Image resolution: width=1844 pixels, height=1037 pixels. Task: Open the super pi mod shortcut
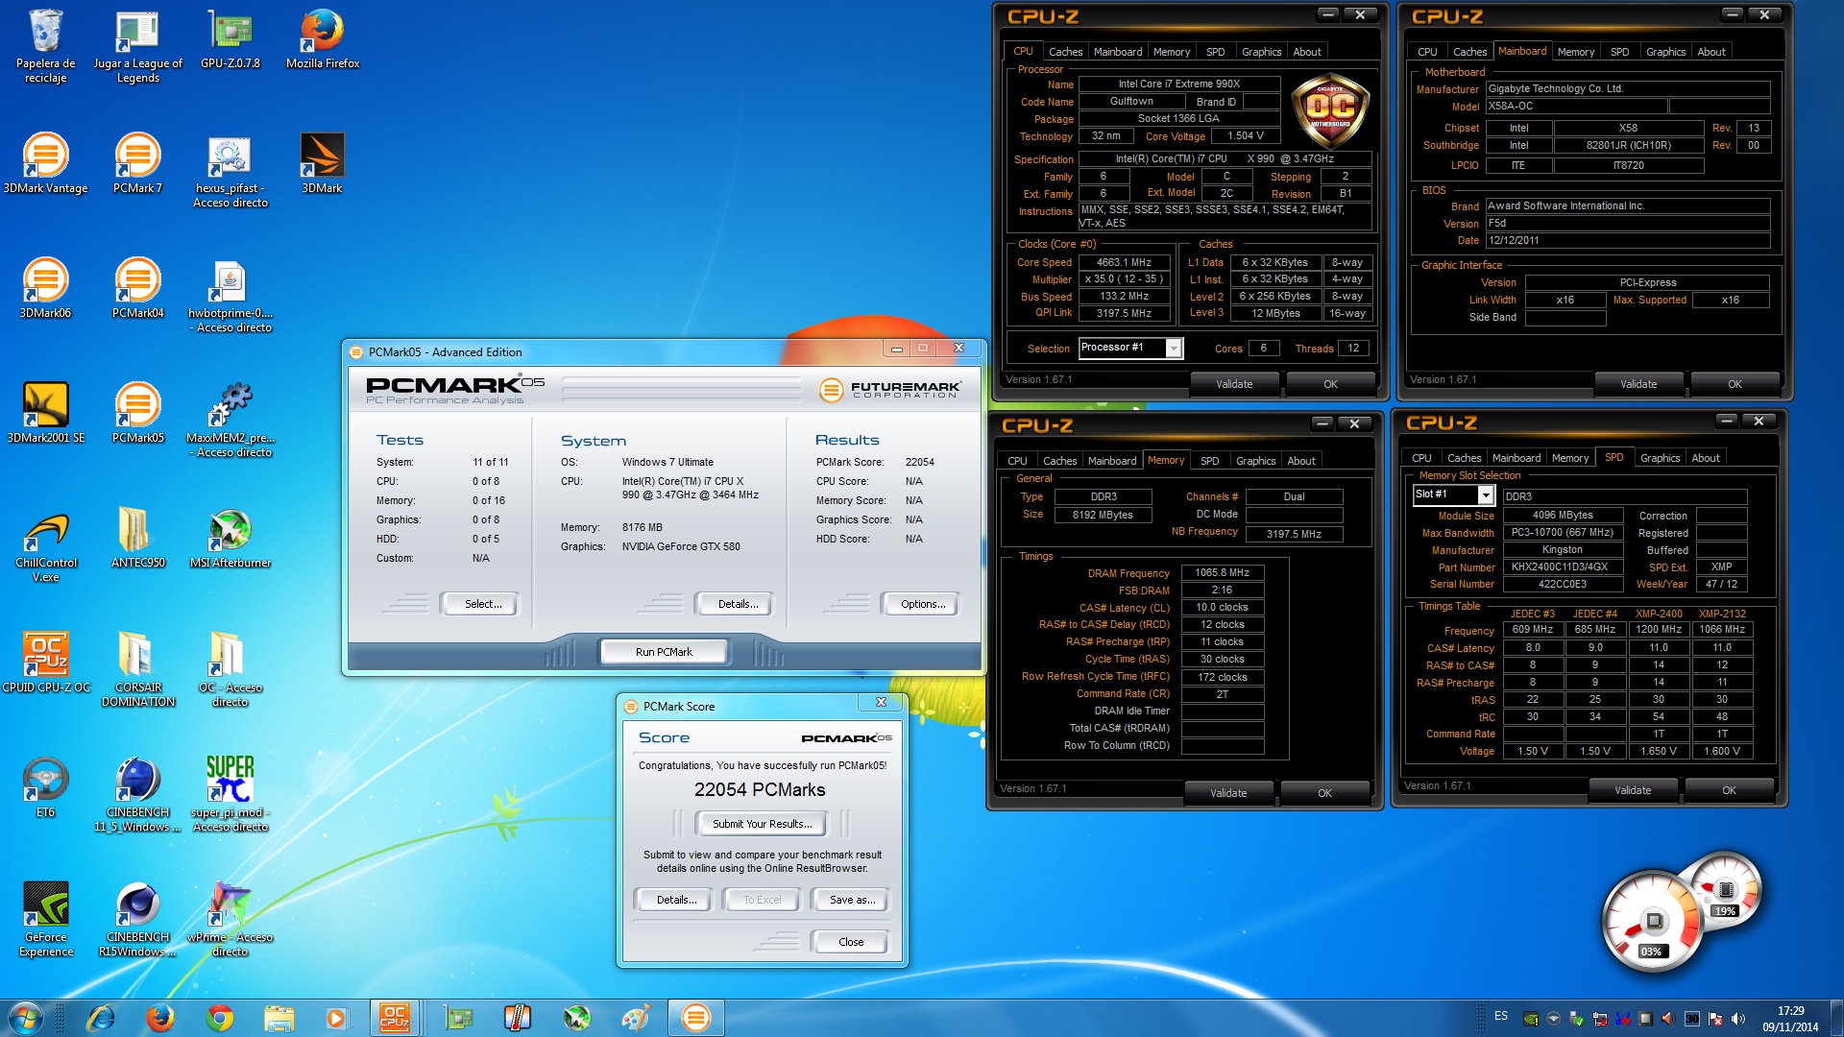pyautogui.click(x=230, y=795)
